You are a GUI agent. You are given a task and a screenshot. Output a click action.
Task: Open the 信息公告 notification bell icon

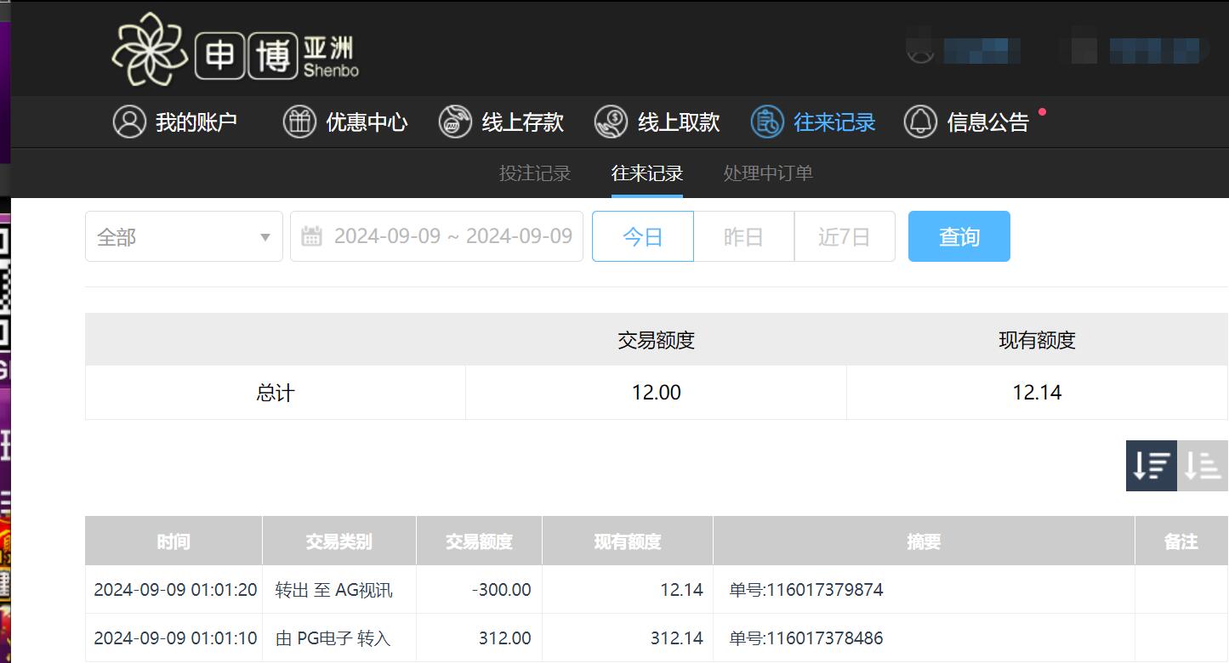[x=921, y=122]
